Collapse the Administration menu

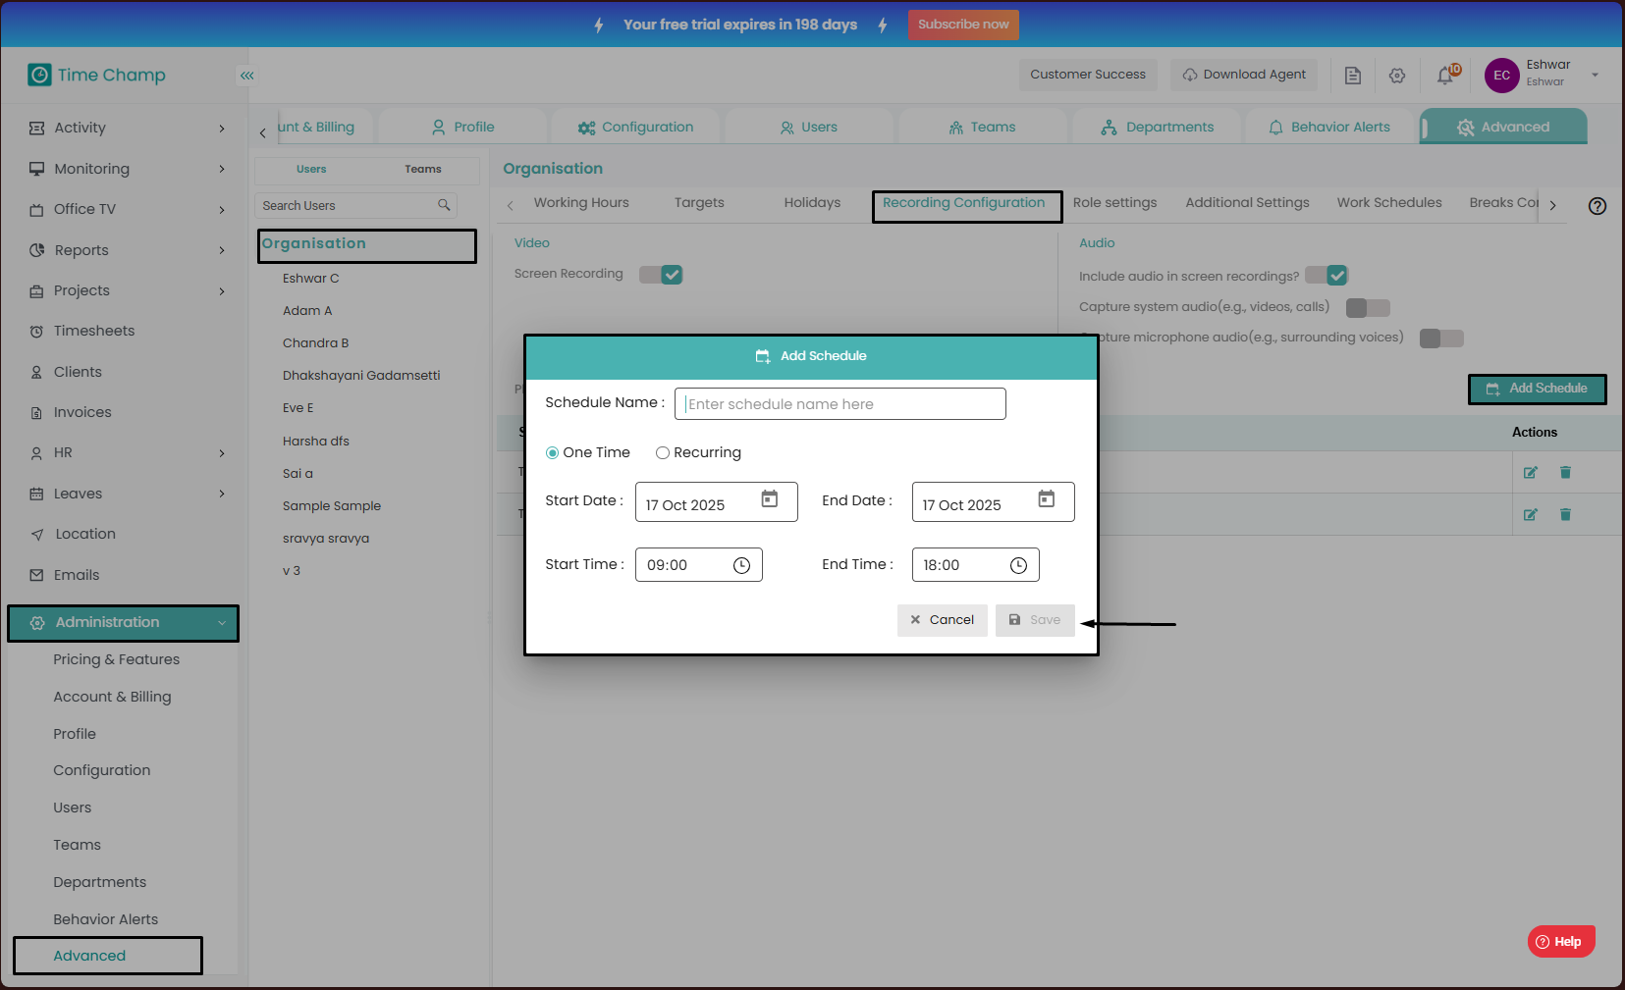[x=222, y=623]
